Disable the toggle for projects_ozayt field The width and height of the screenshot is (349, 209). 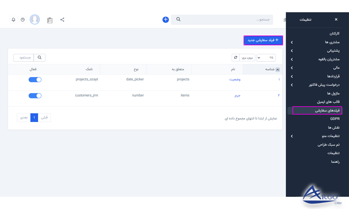(35, 79)
